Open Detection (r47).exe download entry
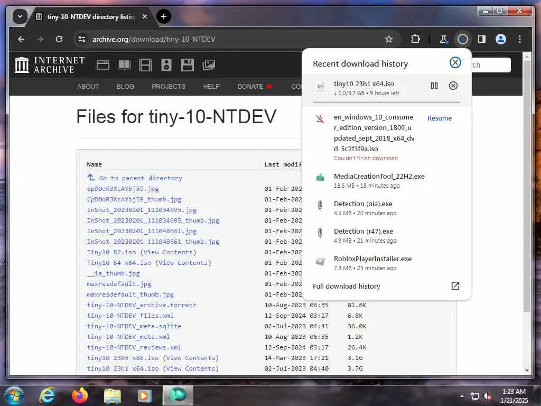Screen dimensions: 541x406 coord(386,236)
